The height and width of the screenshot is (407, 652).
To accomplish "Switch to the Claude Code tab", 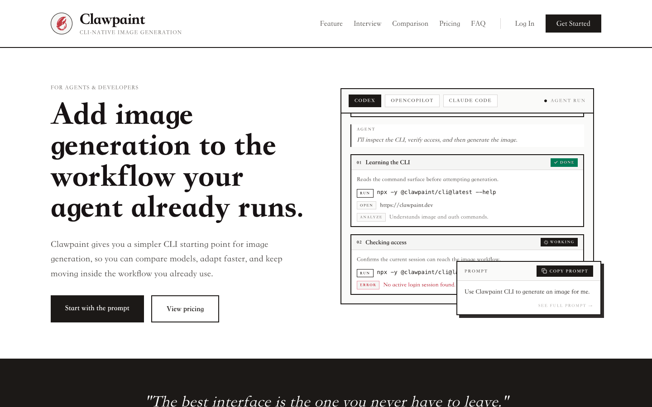I will coord(470,101).
